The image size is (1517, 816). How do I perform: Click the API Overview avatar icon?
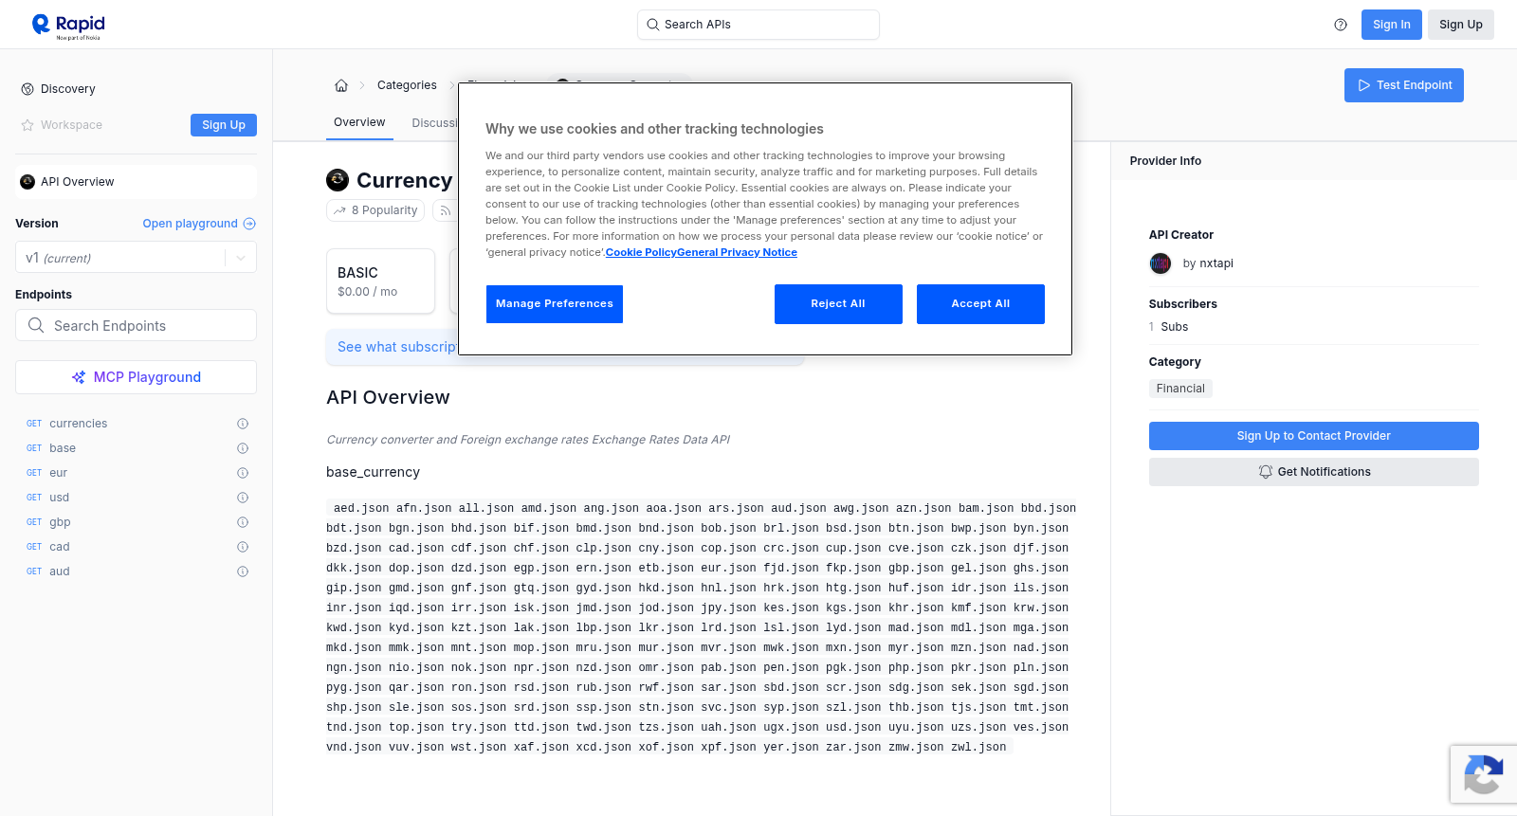27,182
